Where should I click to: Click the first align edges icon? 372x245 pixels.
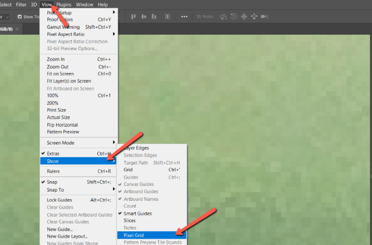[x=132, y=17]
